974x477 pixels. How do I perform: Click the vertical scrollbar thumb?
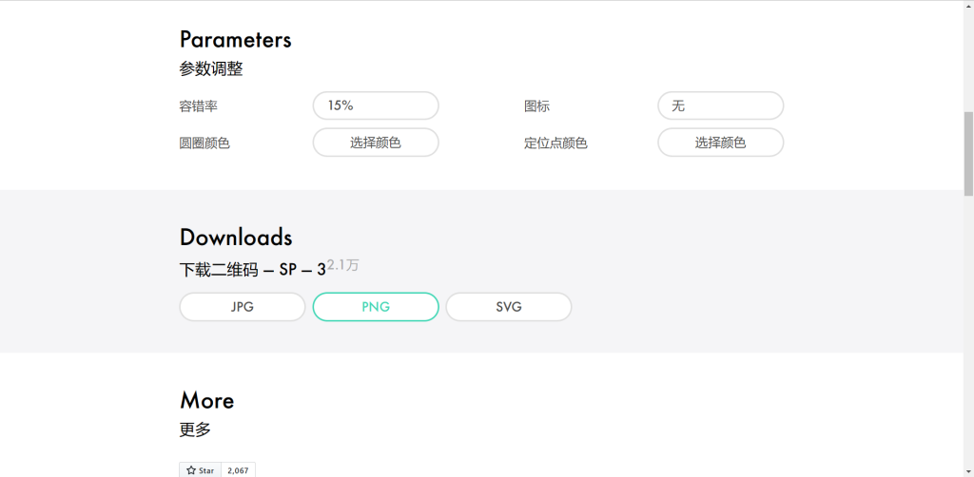[x=968, y=152]
